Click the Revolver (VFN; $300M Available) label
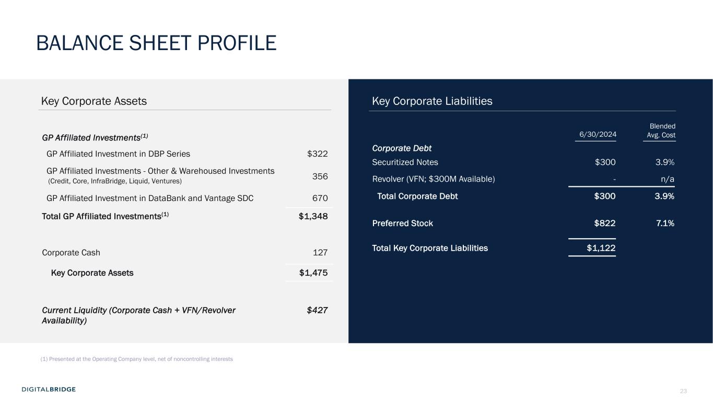 tap(433, 179)
